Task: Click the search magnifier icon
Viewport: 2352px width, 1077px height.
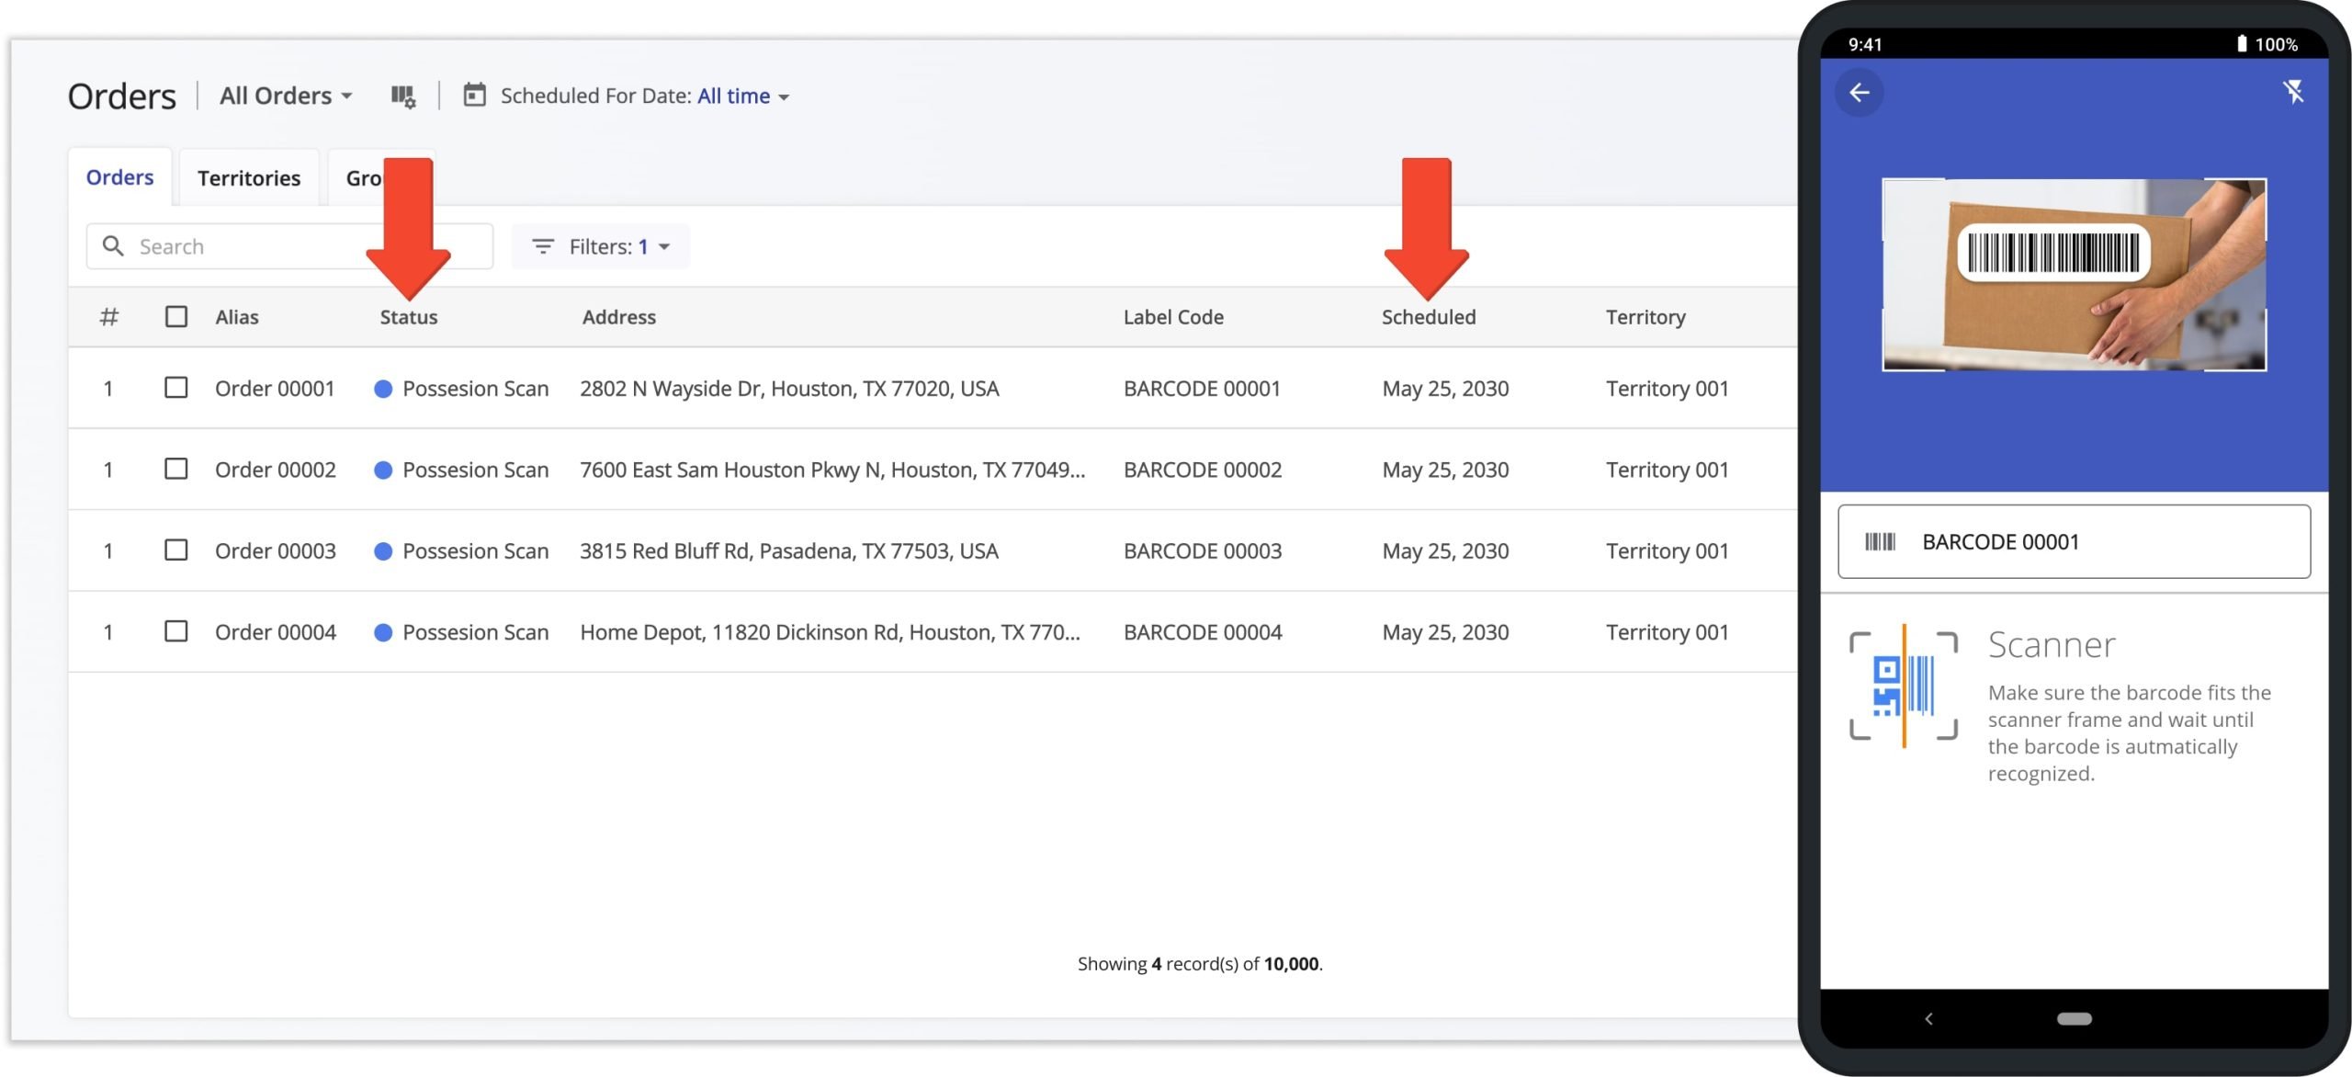Action: [x=113, y=245]
